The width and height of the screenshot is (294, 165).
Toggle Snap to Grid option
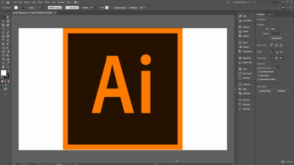277,58
